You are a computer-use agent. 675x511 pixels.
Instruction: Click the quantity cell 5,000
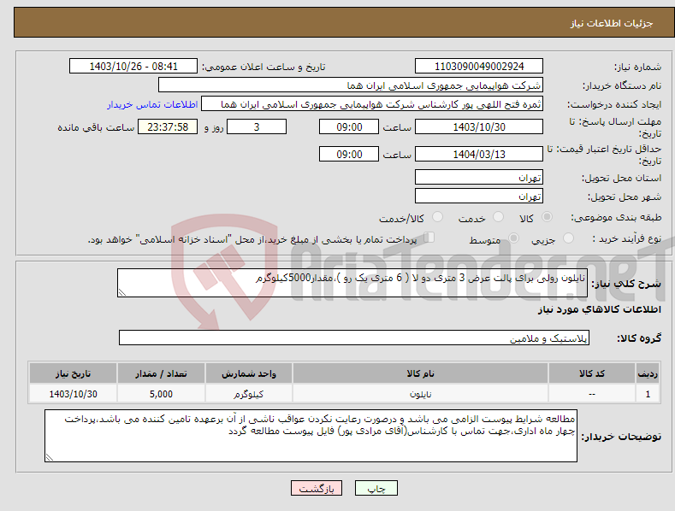point(161,394)
